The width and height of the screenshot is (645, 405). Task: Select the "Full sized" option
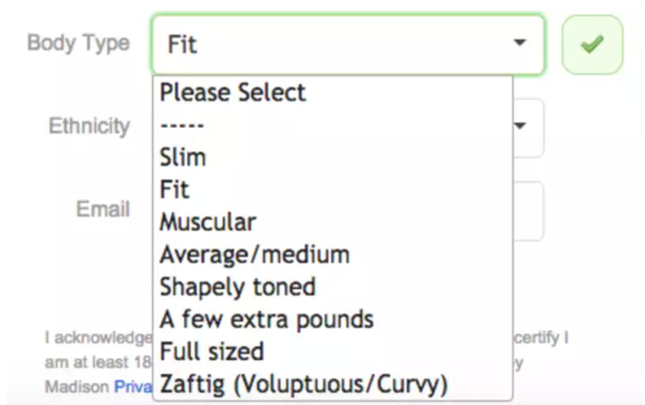pos(211,352)
